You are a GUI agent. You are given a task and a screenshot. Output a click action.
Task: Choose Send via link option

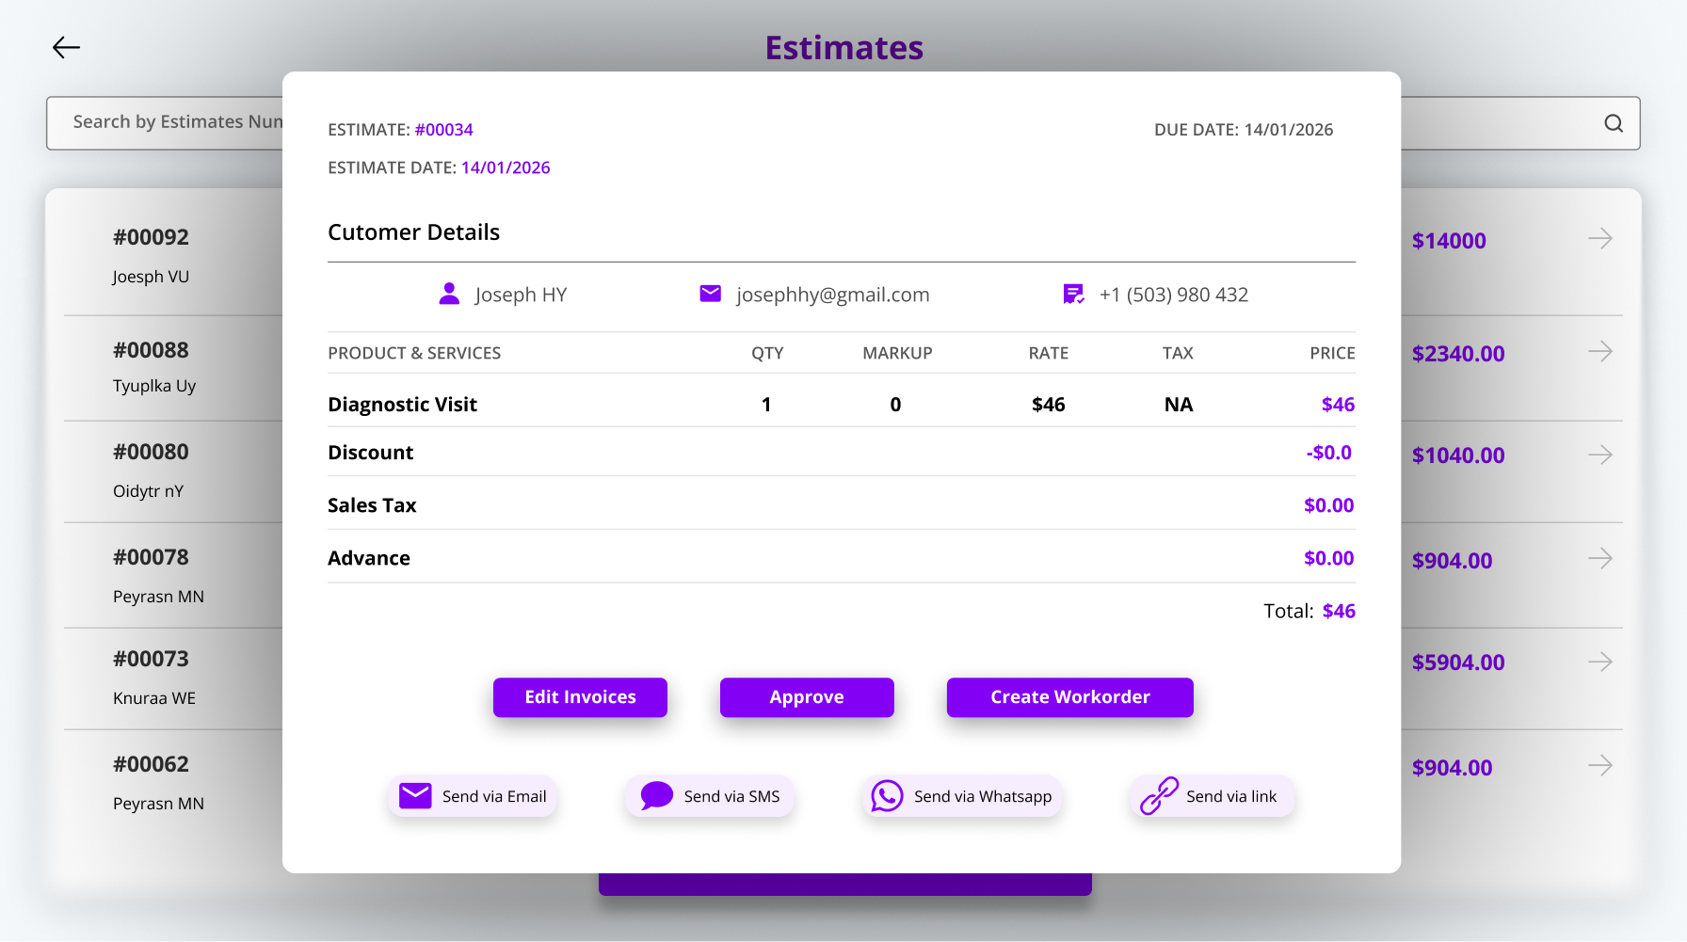(x=1211, y=796)
